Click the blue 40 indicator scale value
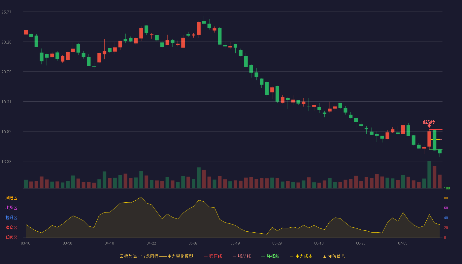Screen dimensions: 462x264 point(446,218)
